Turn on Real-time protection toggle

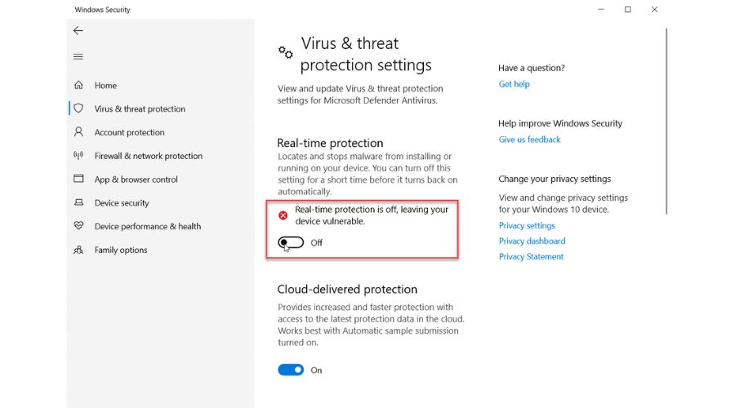(291, 242)
